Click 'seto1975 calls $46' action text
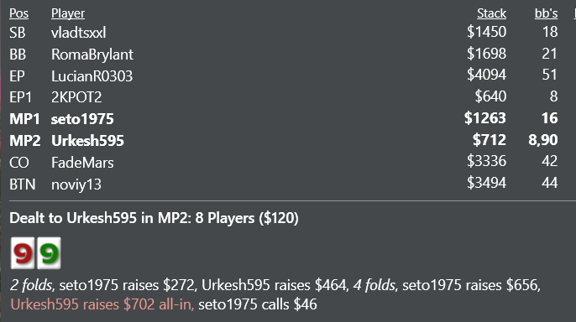Viewport: 576px width, 322px height. [258, 304]
